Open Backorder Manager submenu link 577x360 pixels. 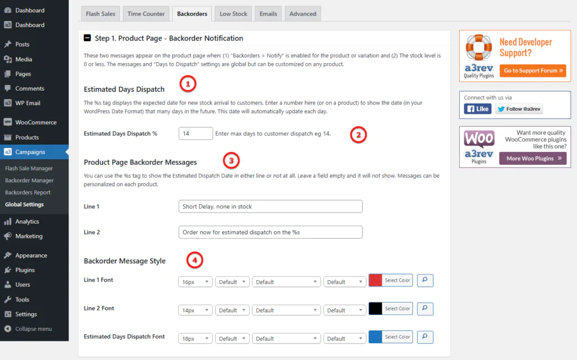coord(29,181)
